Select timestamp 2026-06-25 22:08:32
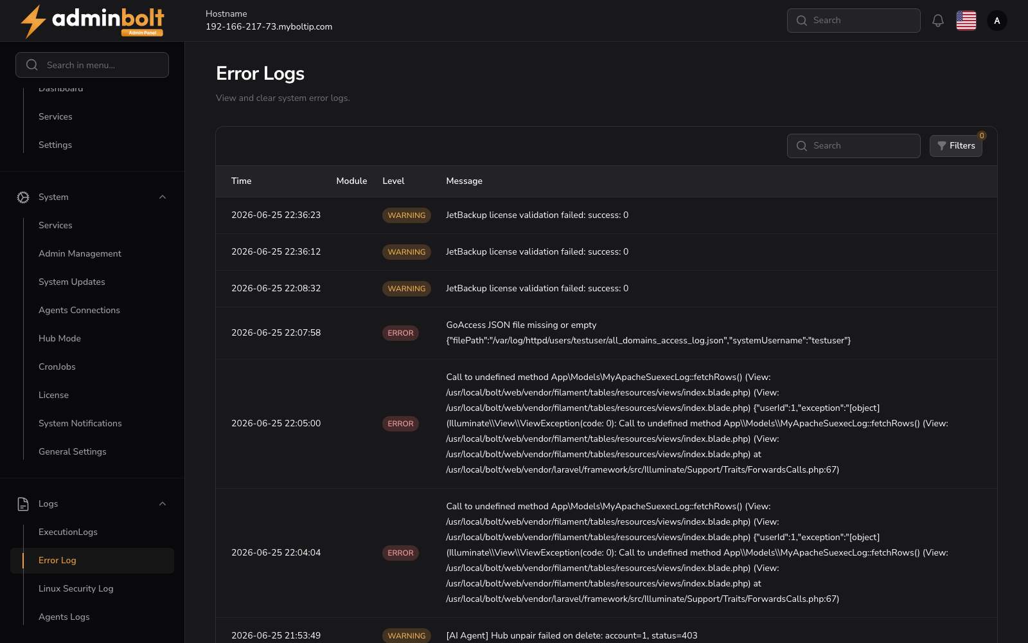 [x=276, y=289]
